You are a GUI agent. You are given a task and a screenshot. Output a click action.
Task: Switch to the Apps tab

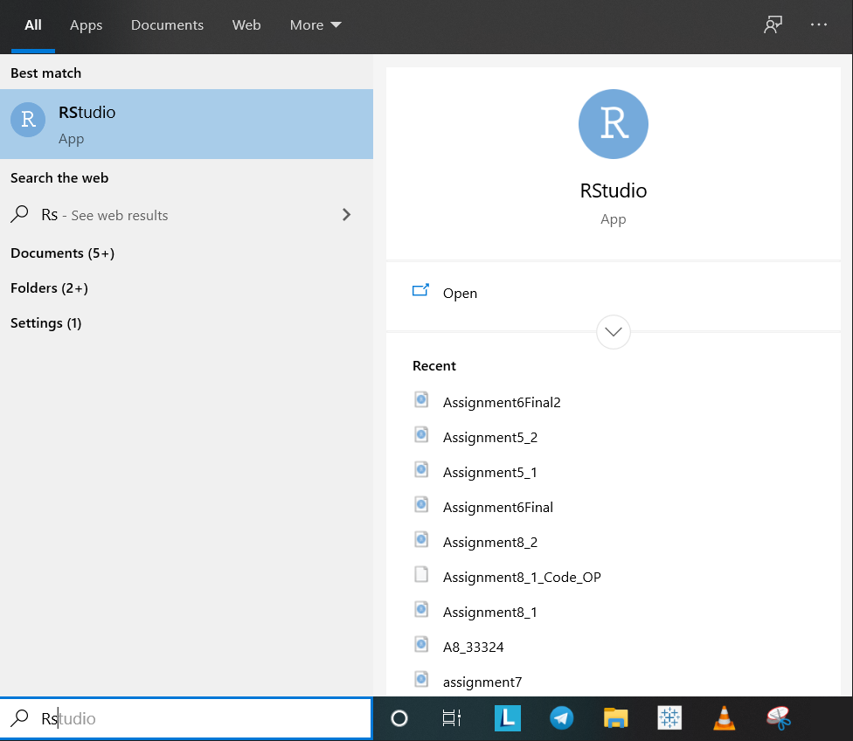[87, 25]
